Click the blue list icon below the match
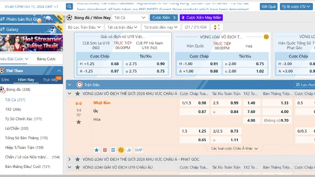The width and height of the screenshot is (315, 177). (113, 150)
